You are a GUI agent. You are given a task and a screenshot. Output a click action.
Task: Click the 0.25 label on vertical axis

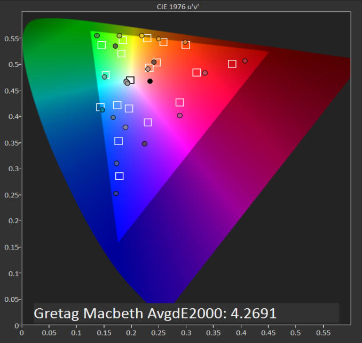point(11,195)
